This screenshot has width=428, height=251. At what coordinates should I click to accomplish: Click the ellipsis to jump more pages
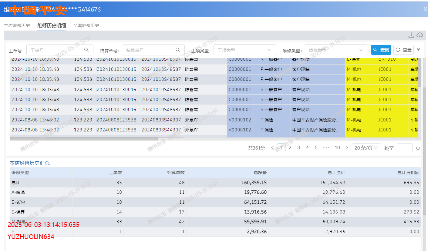(x=326, y=148)
